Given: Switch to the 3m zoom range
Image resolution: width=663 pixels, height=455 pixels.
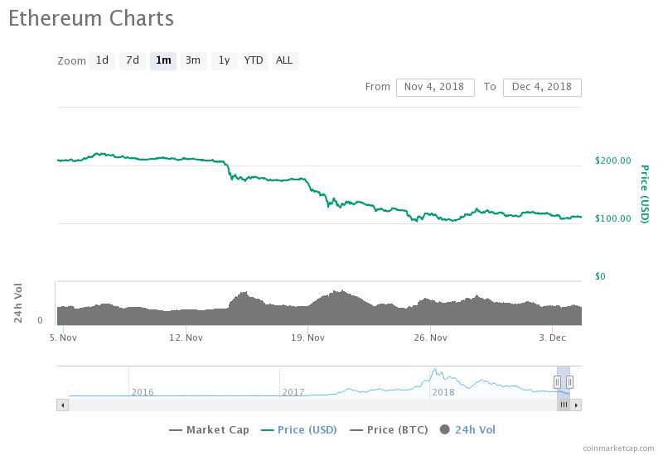Looking at the screenshot, I should 193,60.
